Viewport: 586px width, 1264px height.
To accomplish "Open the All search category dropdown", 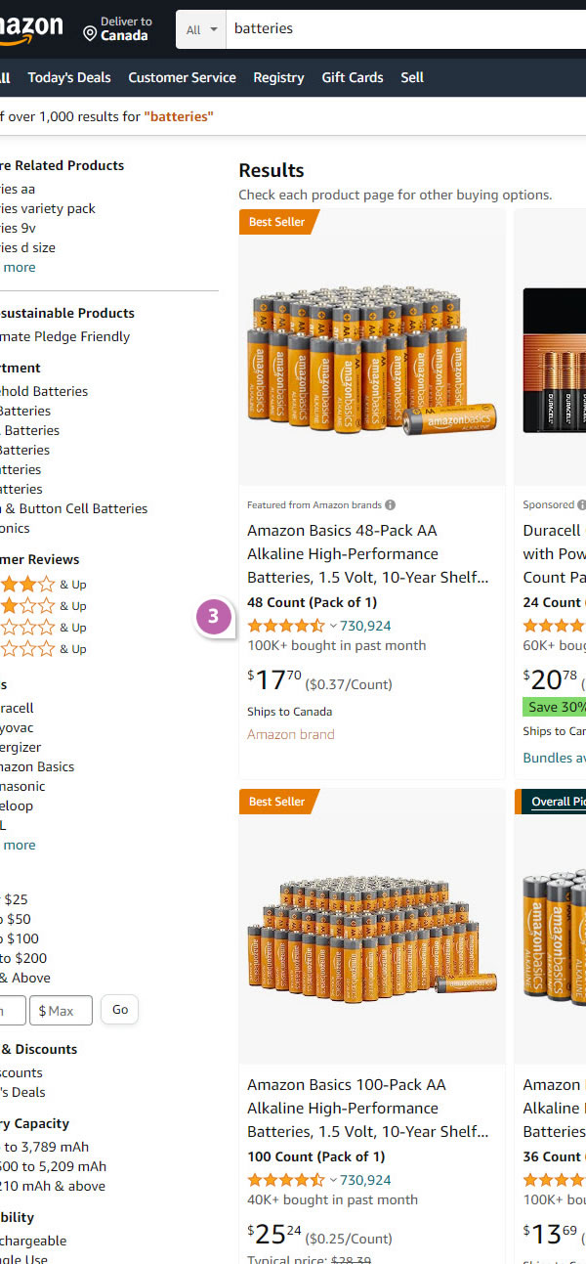I will [201, 29].
